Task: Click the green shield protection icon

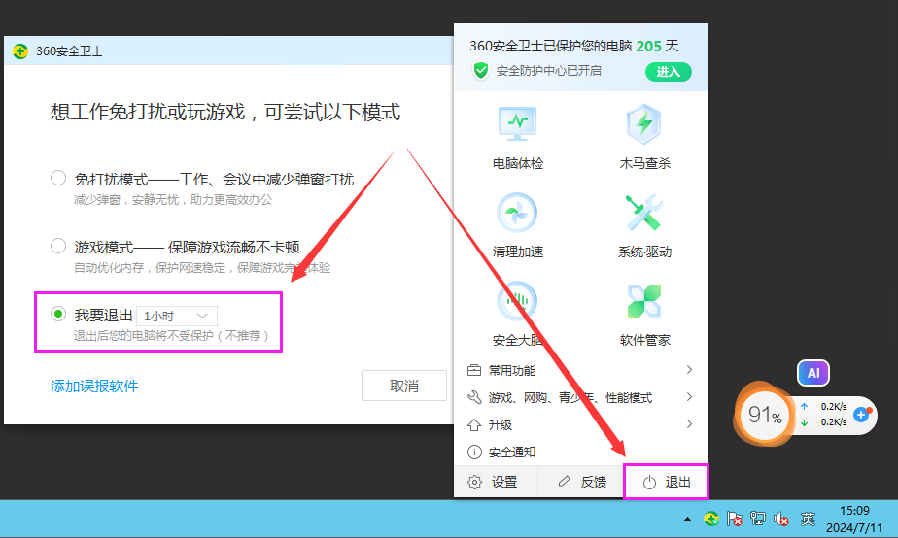Action: pos(480,71)
